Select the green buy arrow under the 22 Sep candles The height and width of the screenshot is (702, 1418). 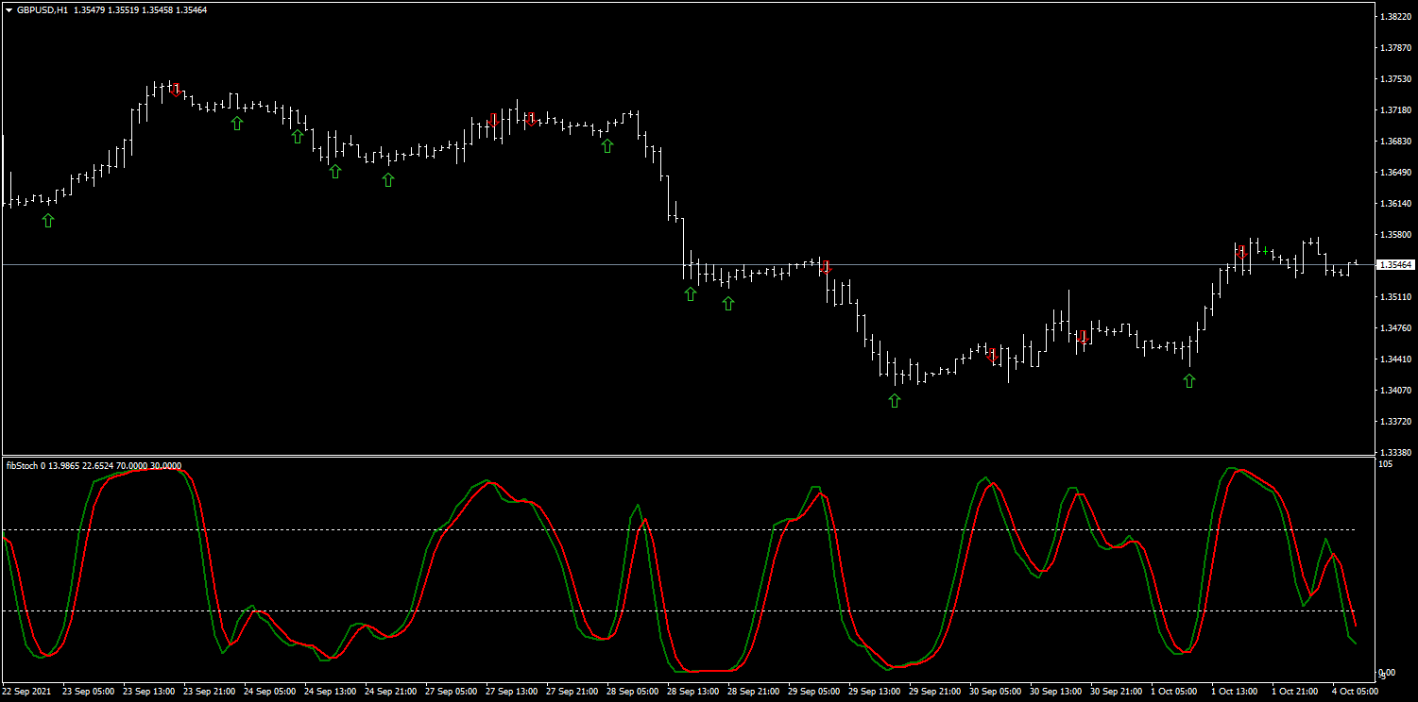(48, 220)
